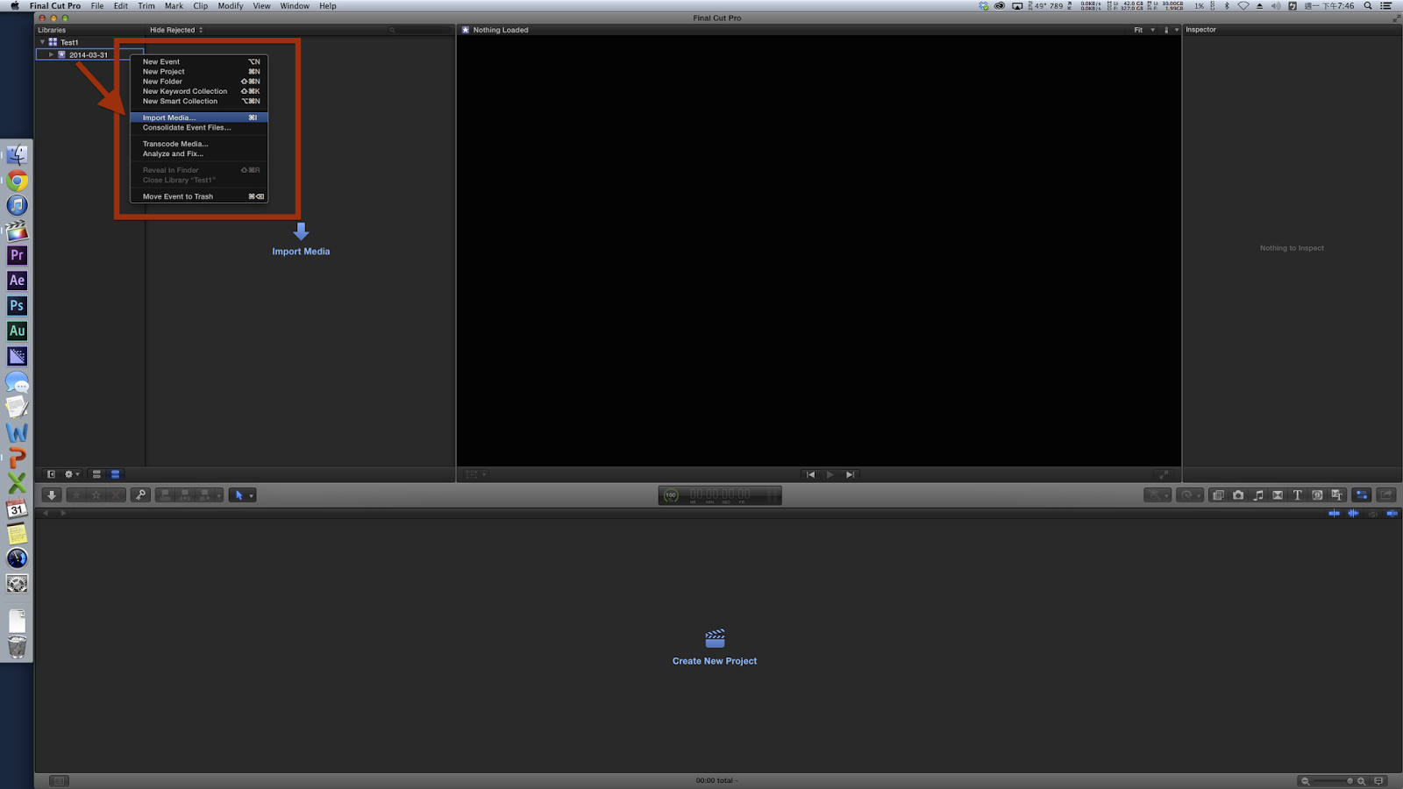
Task: Open the Transitions browser
Action: [1278, 495]
